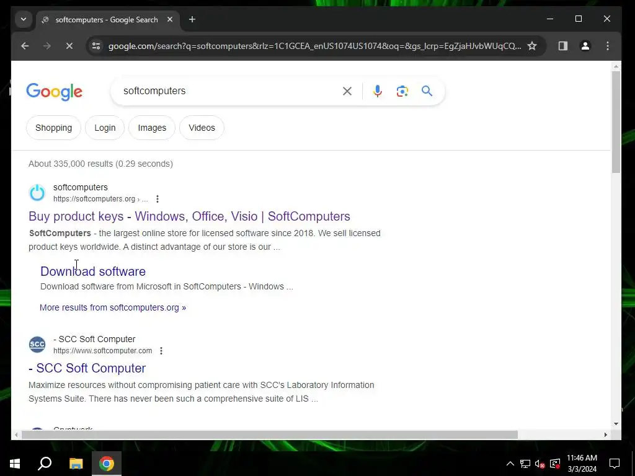Open the clock and date flyout

point(582,464)
